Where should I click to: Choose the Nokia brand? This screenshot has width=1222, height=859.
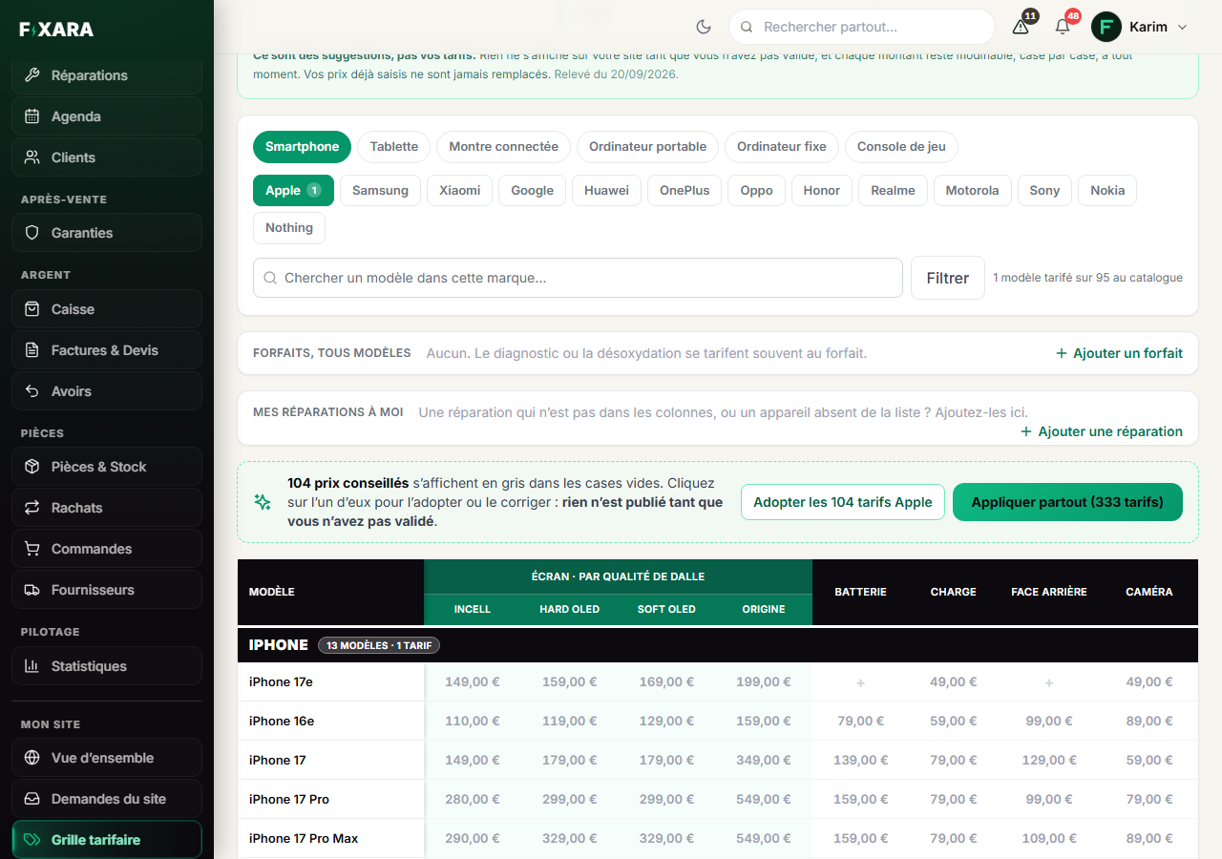tap(1107, 191)
